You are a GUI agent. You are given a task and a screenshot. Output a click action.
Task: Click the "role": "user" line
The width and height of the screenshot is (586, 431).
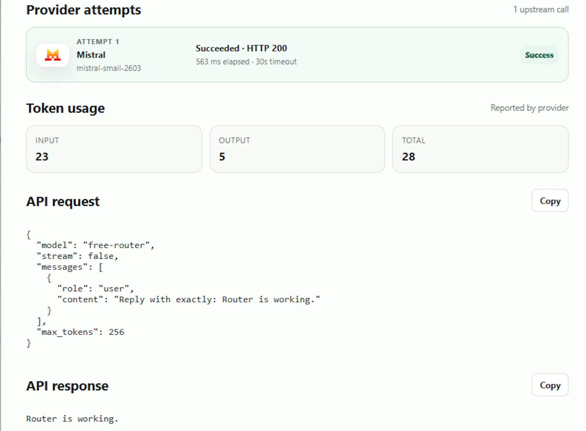96,289
